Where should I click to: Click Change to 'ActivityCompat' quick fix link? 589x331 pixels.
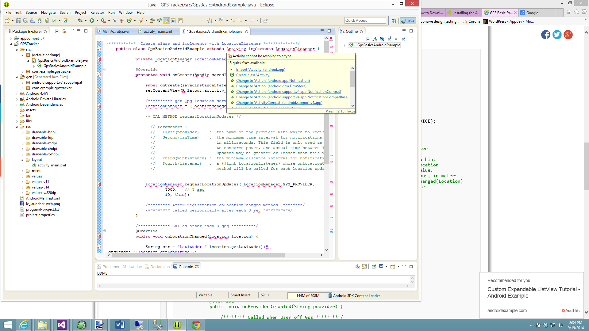click(279, 103)
